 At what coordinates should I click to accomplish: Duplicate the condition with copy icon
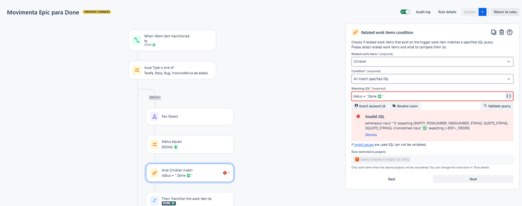494,32
